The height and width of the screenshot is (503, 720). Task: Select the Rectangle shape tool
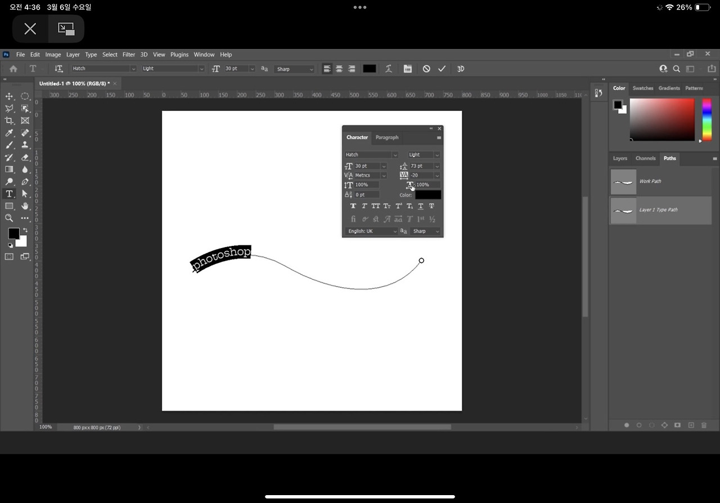(9, 206)
